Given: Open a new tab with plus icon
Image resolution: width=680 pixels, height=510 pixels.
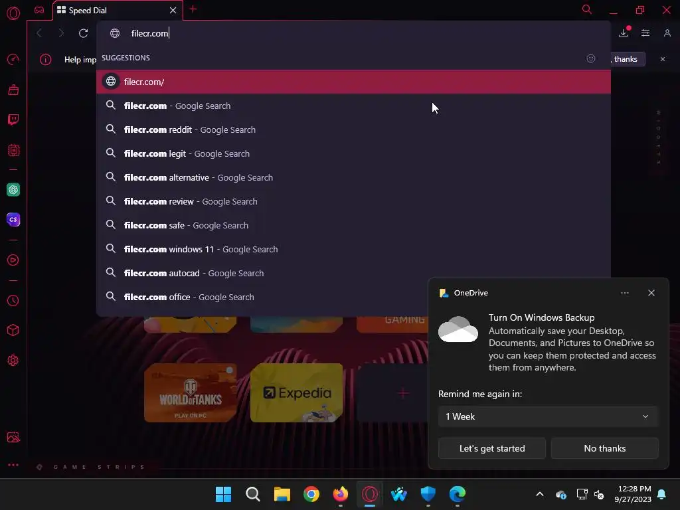Looking at the screenshot, I should click(x=193, y=9).
